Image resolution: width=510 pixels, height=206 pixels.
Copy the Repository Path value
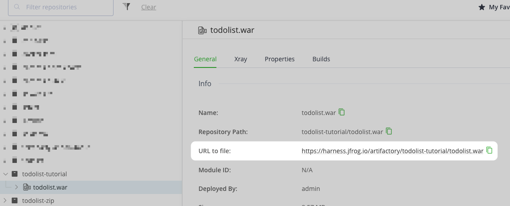click(389, 131)
